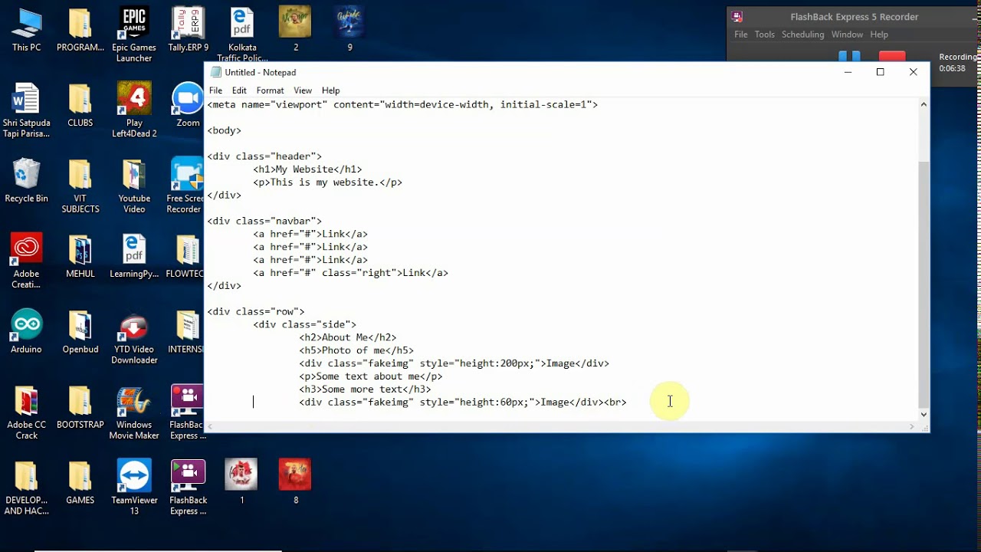The height and width of the screenshot is (552, 981).
Task: Open Adobe CC Crack folder
Action: 26,412
